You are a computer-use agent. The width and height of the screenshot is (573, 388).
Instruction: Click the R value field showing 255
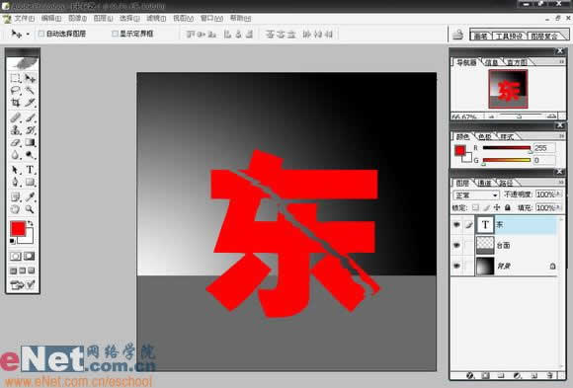(x=543, y=148)
